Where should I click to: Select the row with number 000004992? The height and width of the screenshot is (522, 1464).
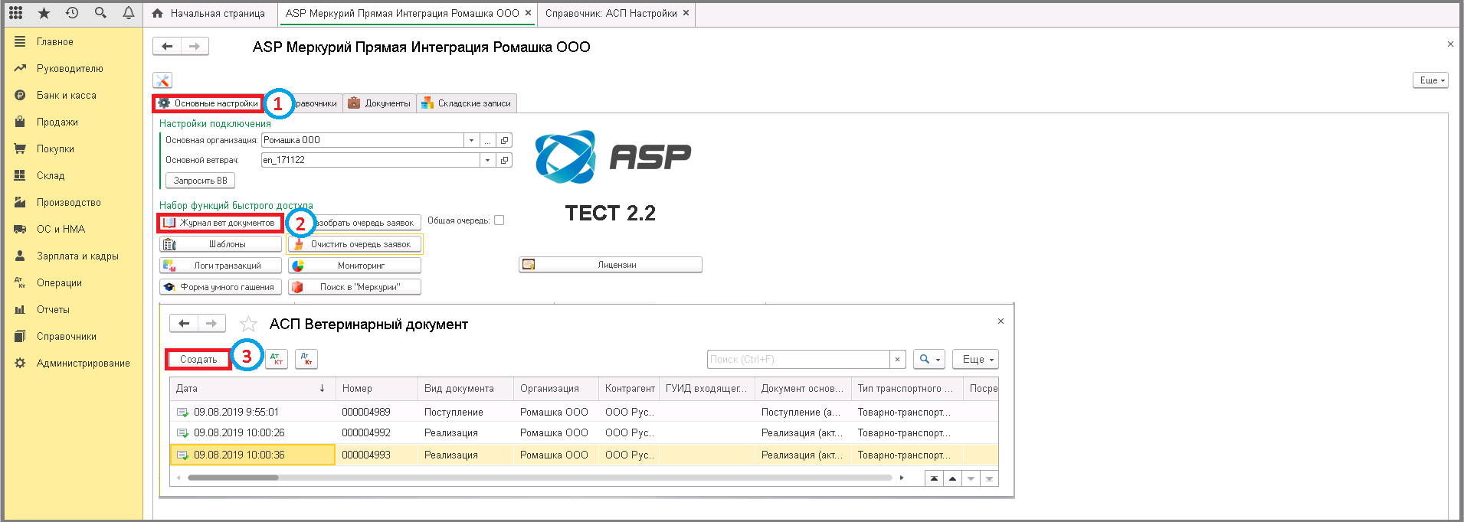(x=584, y=432)
